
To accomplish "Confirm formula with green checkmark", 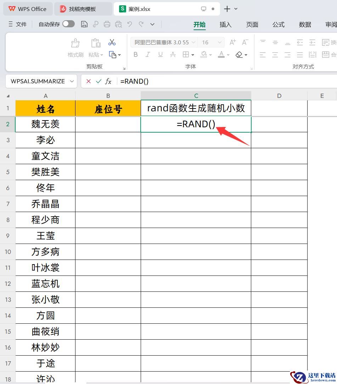I will point(99,81).
